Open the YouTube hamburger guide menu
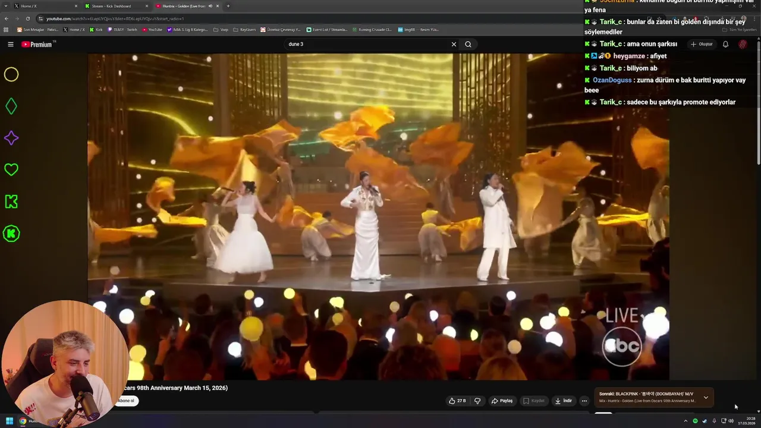Viewport: 761px width, 428px height. pos(10,44)
